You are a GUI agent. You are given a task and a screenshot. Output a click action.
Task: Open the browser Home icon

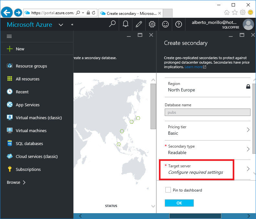click(227, 12)
